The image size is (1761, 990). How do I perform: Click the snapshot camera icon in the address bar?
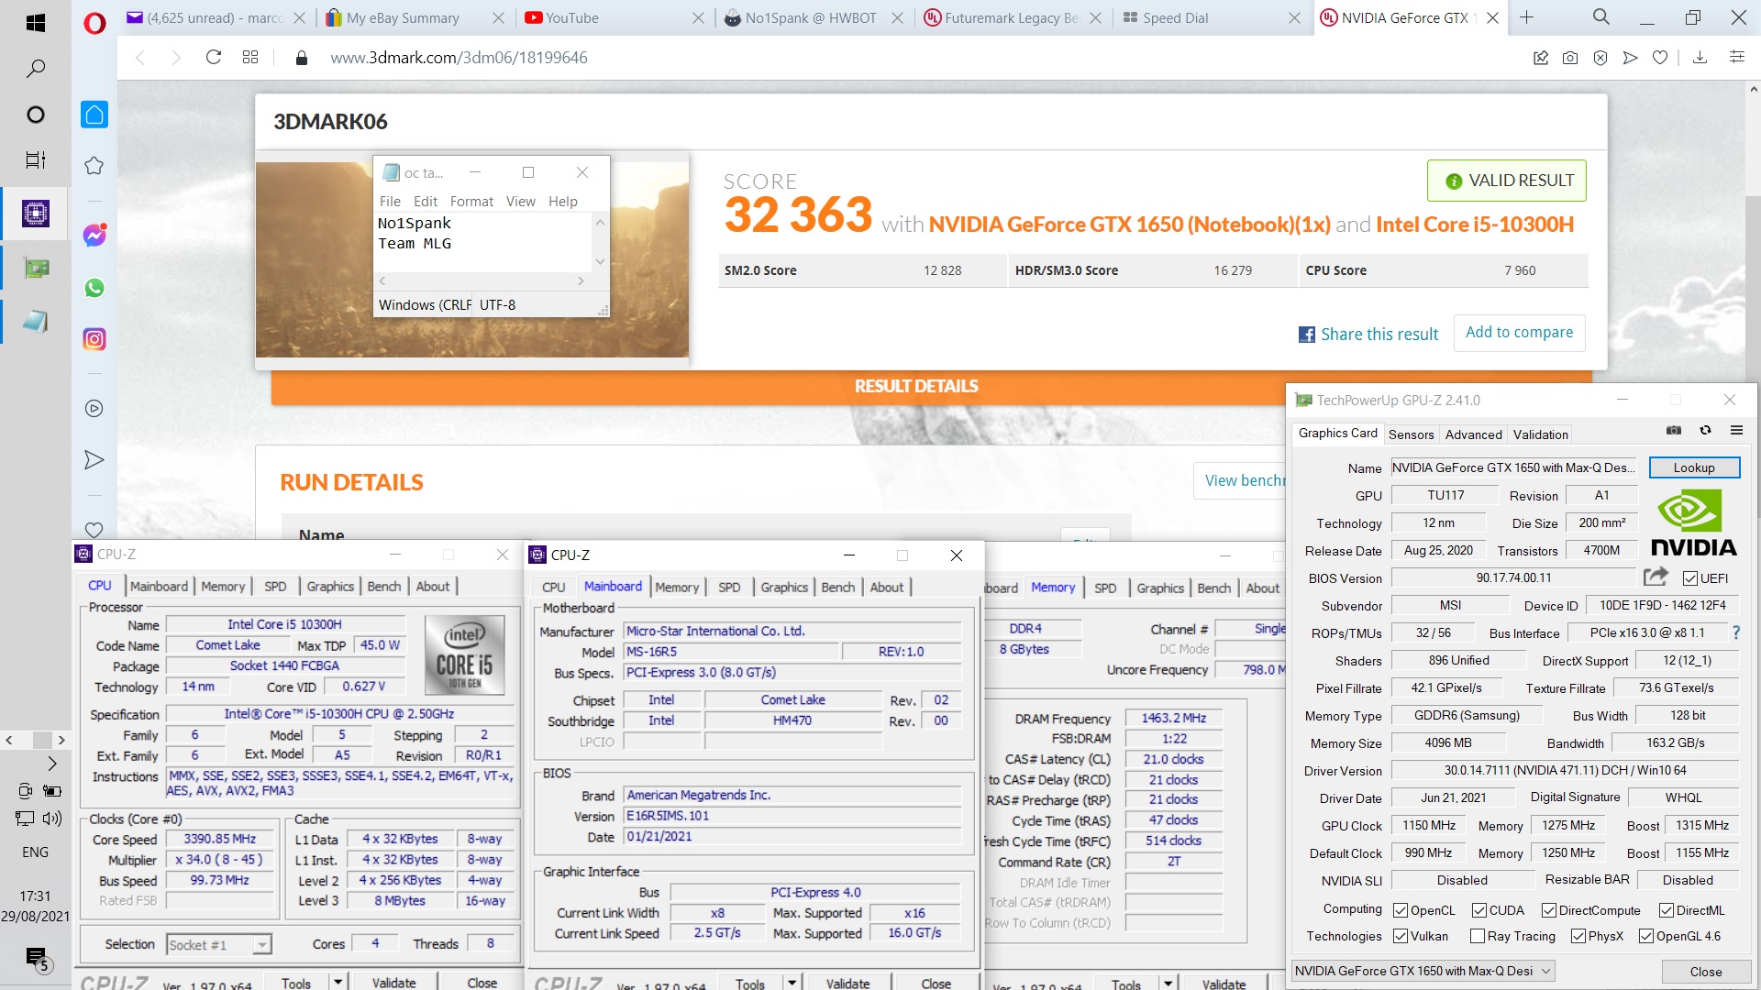click(x=1570, y=58)
